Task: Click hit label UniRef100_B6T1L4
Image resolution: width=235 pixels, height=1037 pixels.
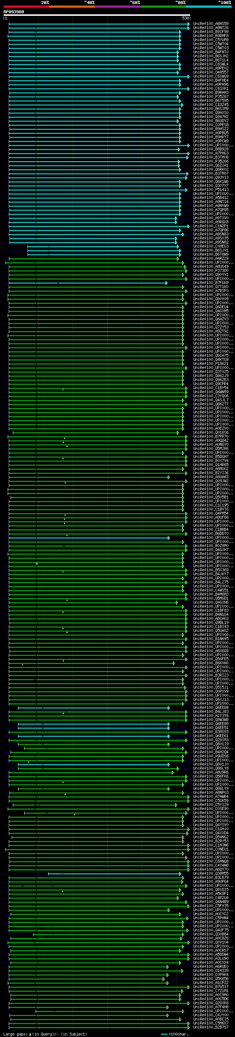Action: tap(211, 60)
